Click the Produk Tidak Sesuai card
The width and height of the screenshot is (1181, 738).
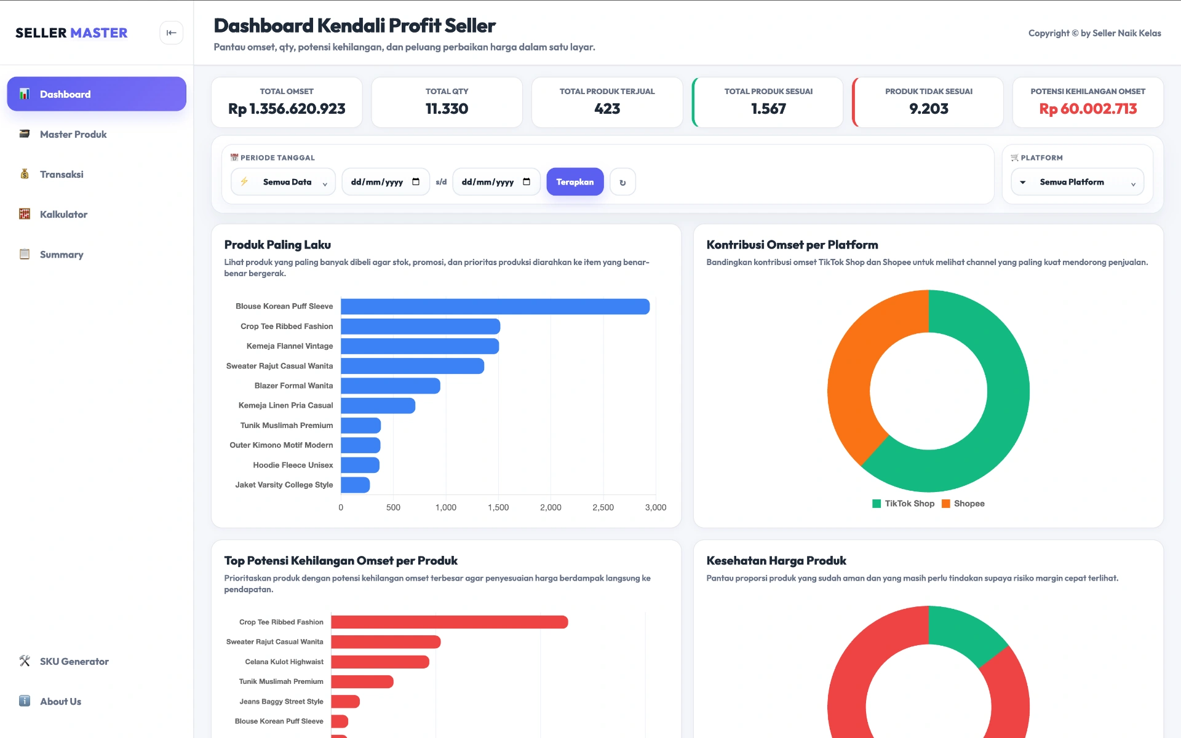point(928,102)
